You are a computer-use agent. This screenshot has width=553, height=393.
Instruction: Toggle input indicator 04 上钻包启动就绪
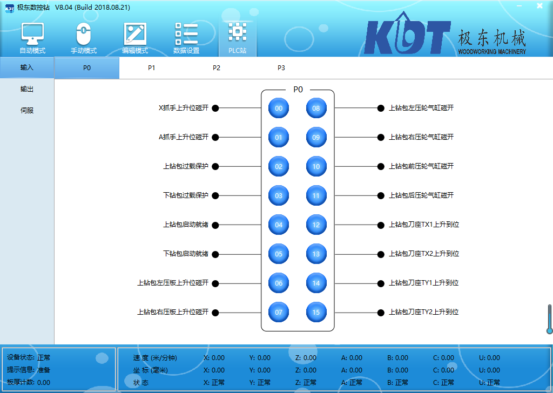point(279,225)
